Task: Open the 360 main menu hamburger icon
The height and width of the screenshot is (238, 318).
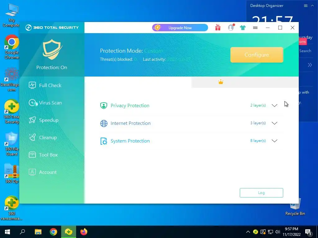Action: tap(255, 28)
